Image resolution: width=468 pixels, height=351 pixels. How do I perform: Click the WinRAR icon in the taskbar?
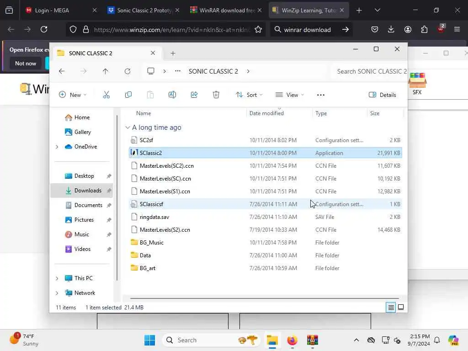(x=313, y=340)
